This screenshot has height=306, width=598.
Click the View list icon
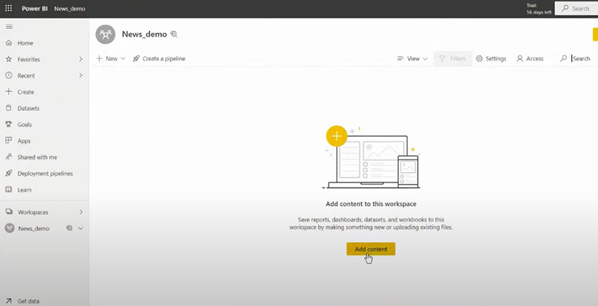400,59
